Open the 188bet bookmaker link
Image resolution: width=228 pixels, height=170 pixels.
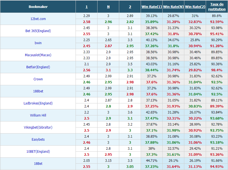click(x=38, y=91)
